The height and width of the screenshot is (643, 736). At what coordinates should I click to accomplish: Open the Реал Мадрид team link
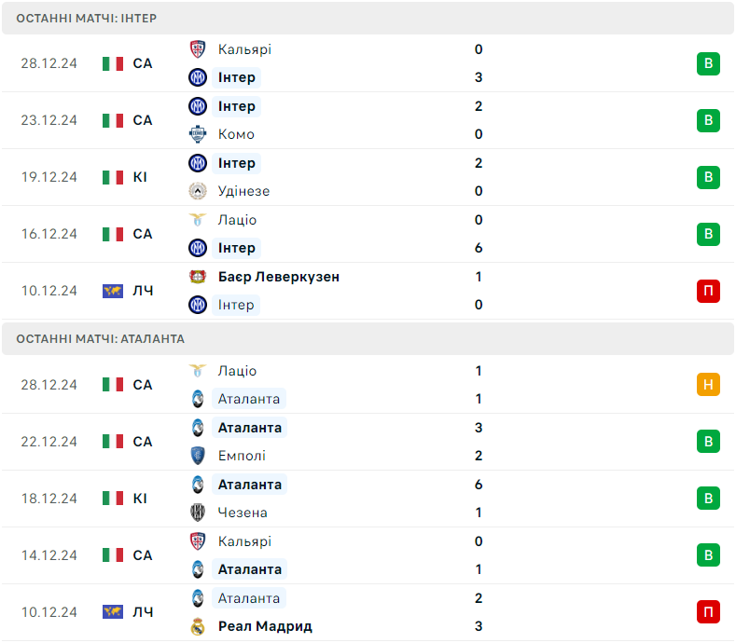[265, 626]
